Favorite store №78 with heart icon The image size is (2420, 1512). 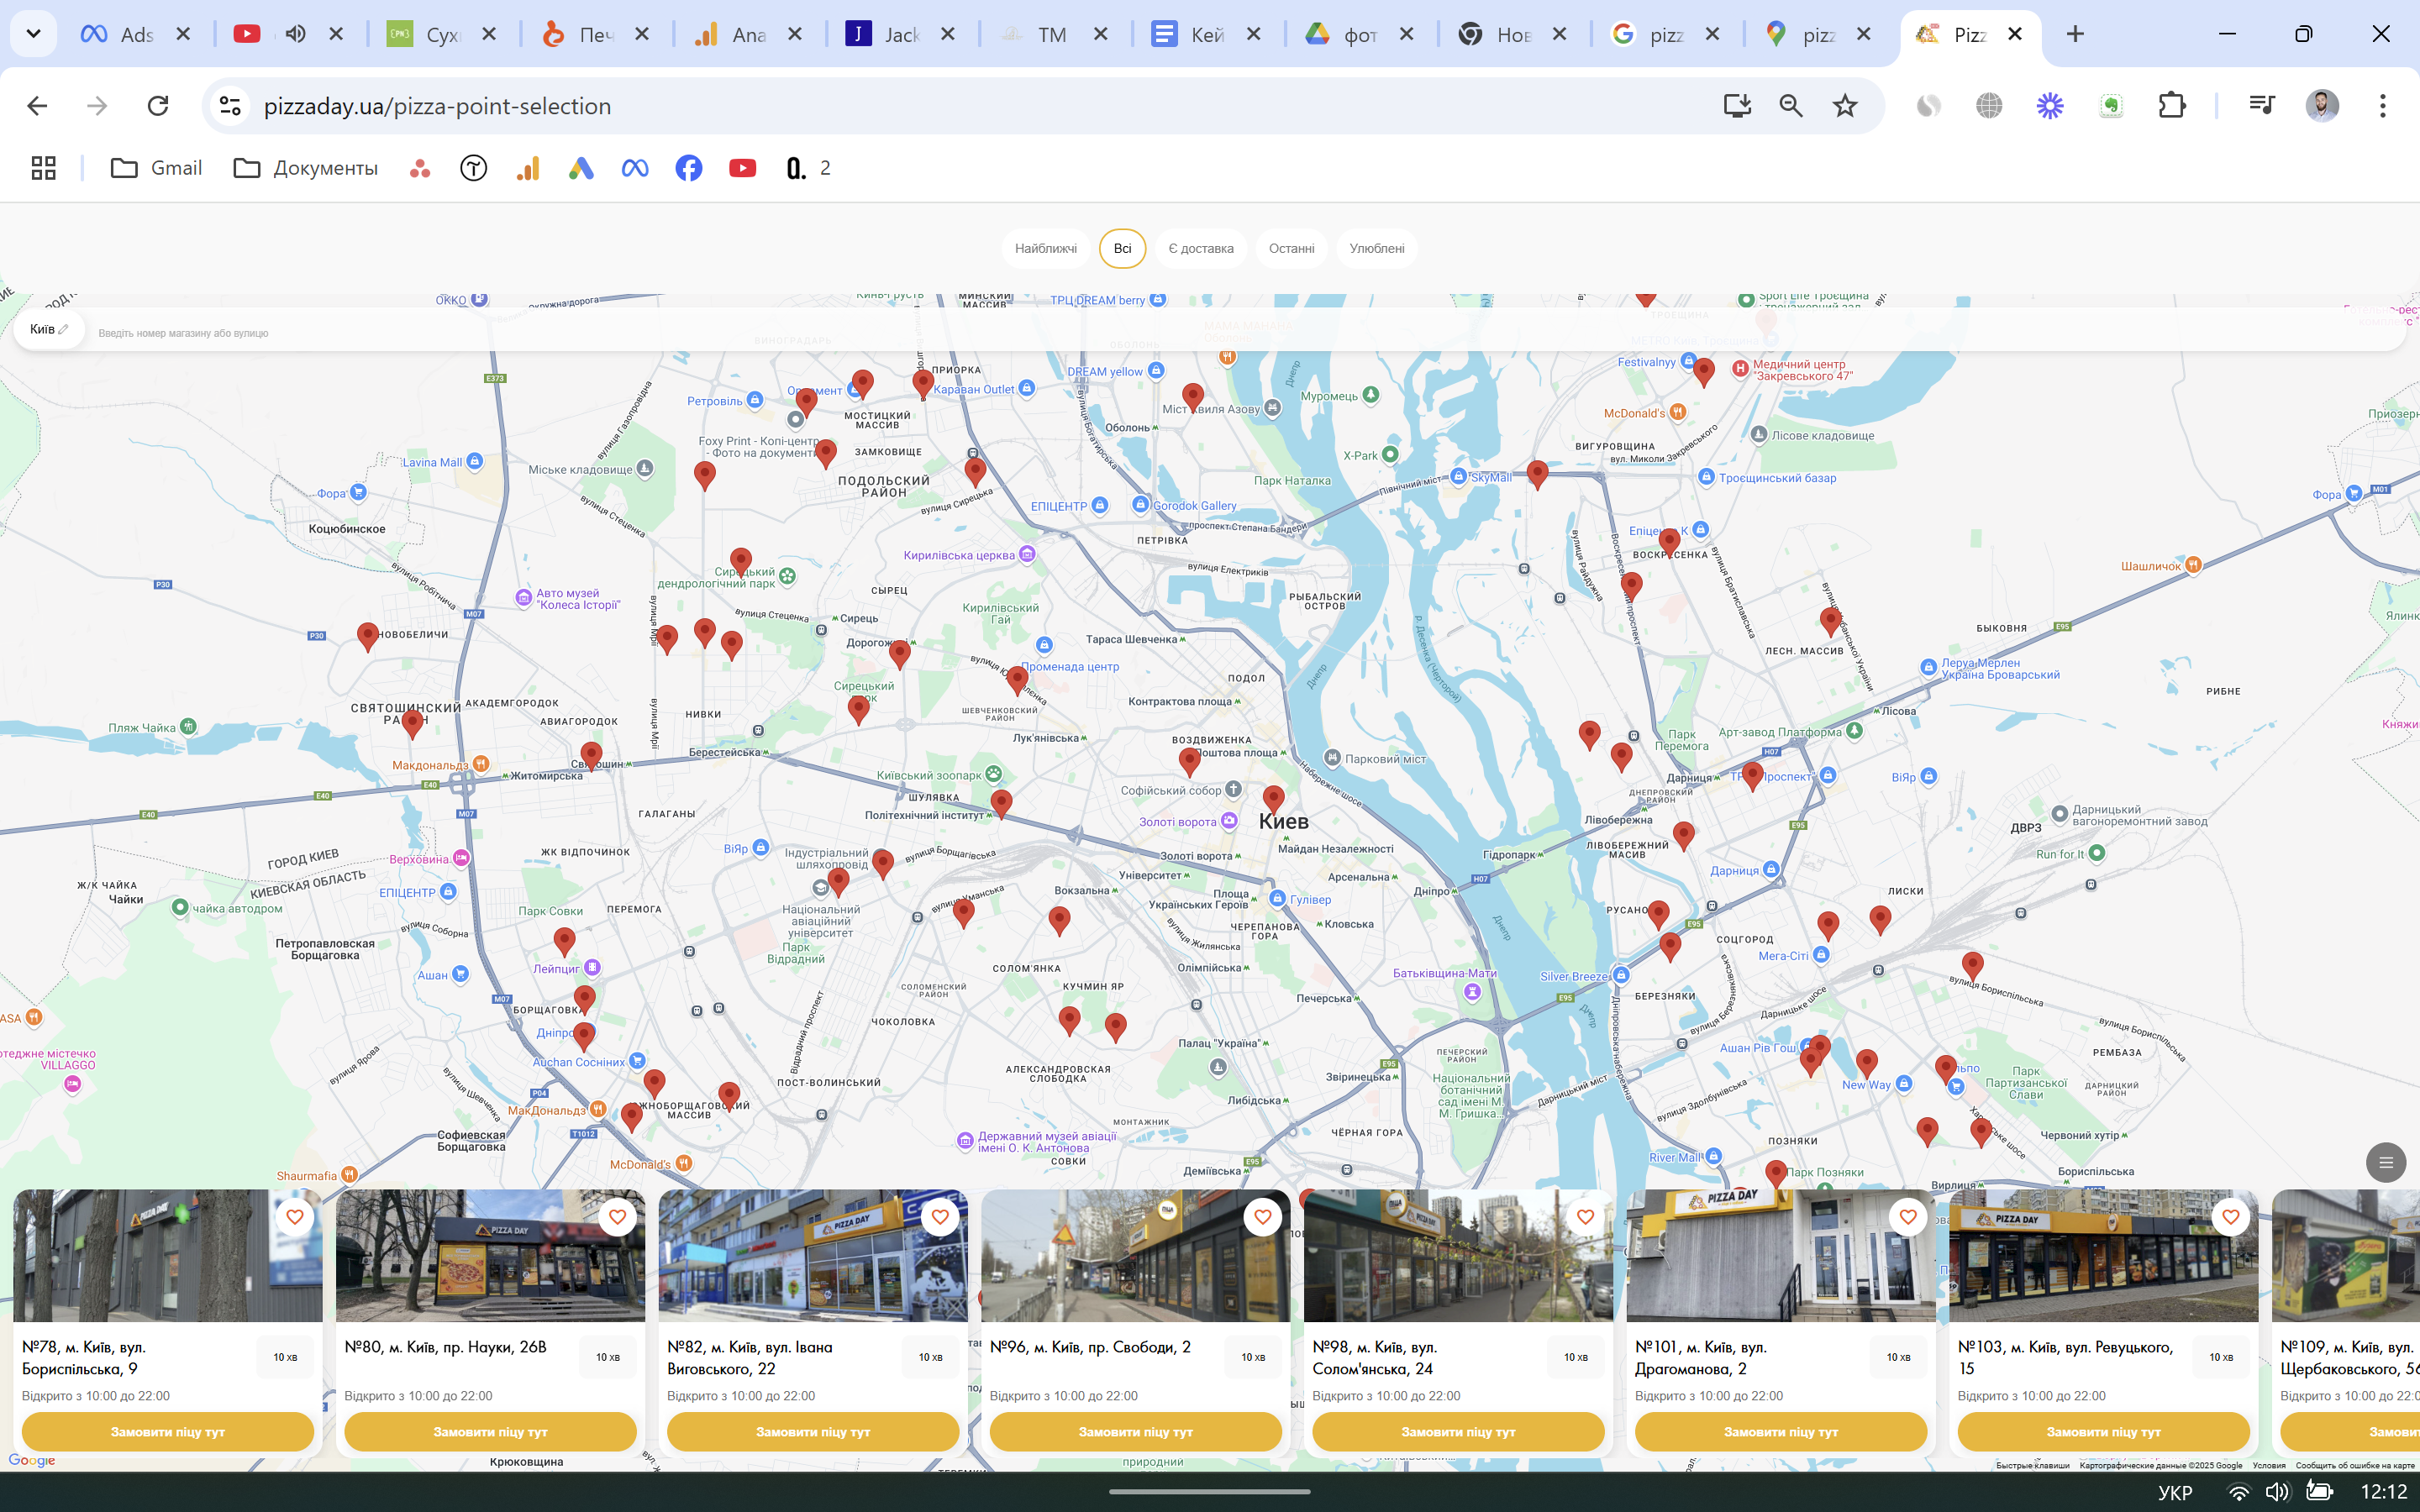click(x=294, y=1217)
